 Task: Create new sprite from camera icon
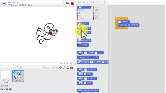72,68
